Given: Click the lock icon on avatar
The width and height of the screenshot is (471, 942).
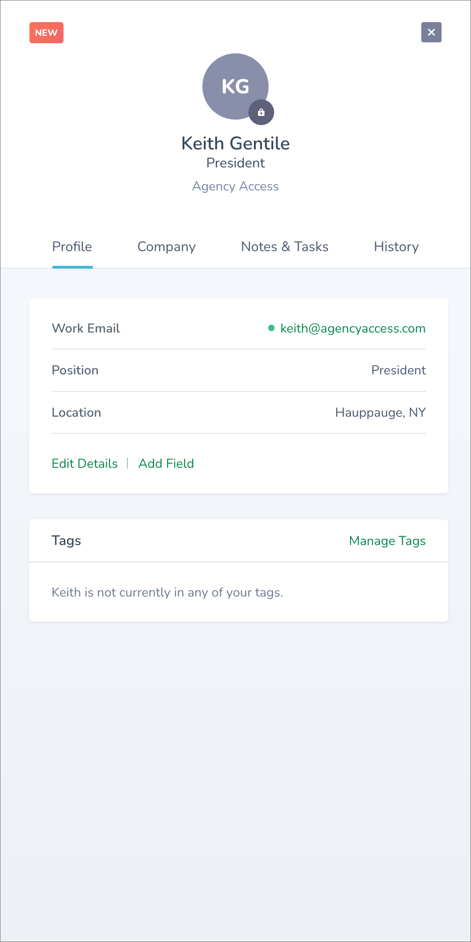Looking at the screenshot, I should click(261, 112).
